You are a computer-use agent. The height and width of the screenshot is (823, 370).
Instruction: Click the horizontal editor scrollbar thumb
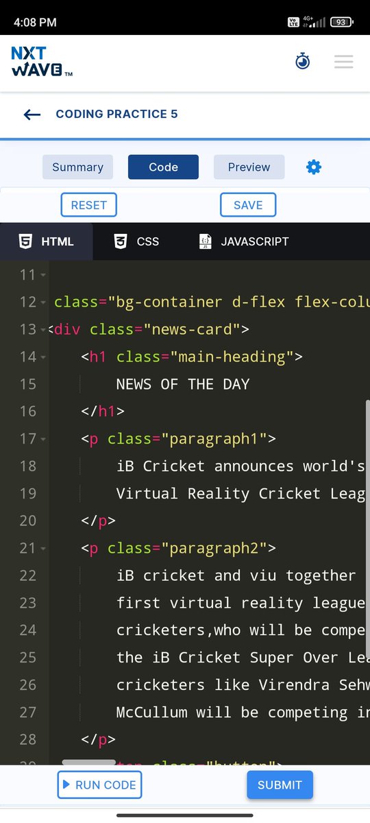pos(88,762)
